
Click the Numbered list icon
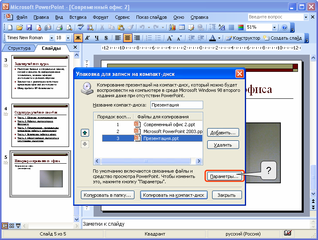click(x=149, y=38)
